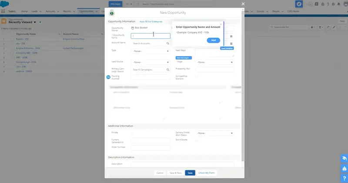Open the Empire Communities account link

click(x=74, y=39)
